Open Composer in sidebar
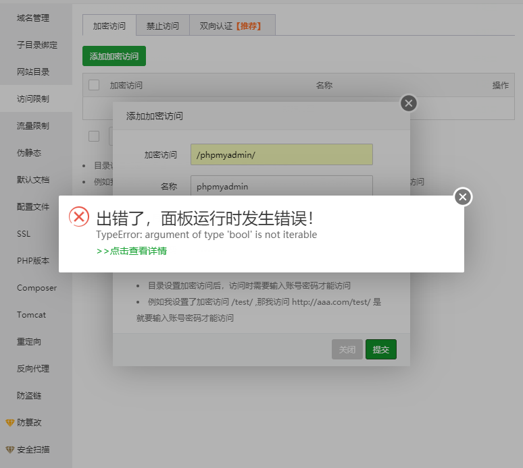523x468 pixels. [36, 288]
